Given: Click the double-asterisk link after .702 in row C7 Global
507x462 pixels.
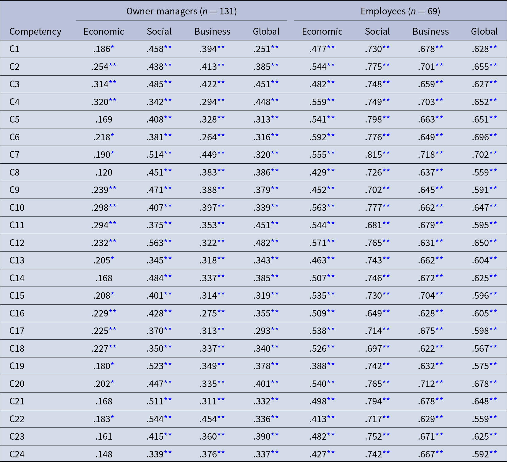Looking at the screenshot, I should pyautogui.click(x=493, y=153).
